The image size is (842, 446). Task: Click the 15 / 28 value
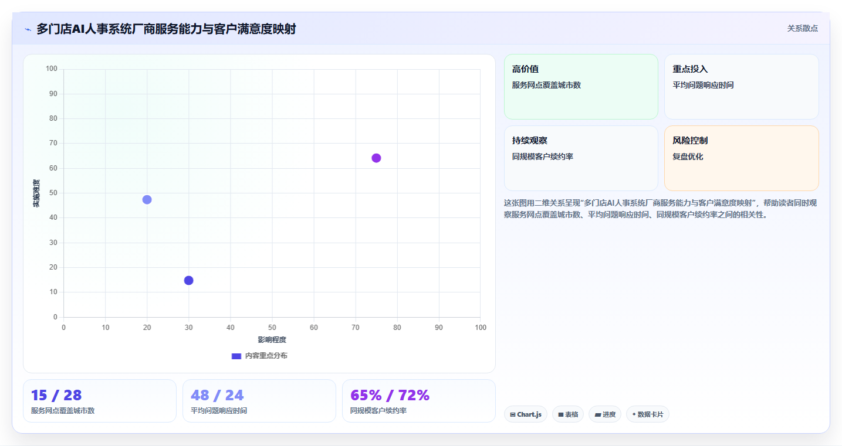point(56,395)
